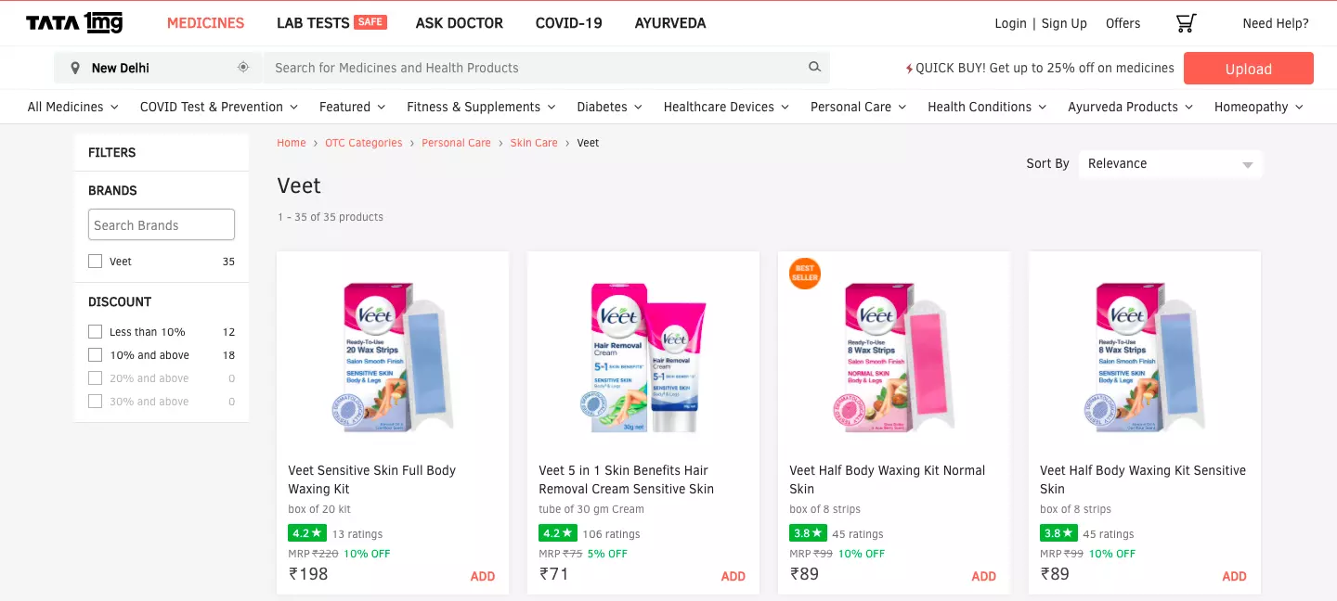Click the search magnifier icon
The height and width of the screenshot is (601, 1337).
point(814,67)
